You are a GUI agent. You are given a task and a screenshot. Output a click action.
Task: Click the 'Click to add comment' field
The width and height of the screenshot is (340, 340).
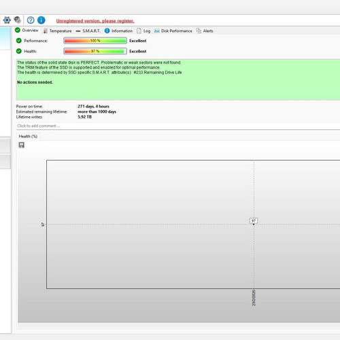coord(178,126)
